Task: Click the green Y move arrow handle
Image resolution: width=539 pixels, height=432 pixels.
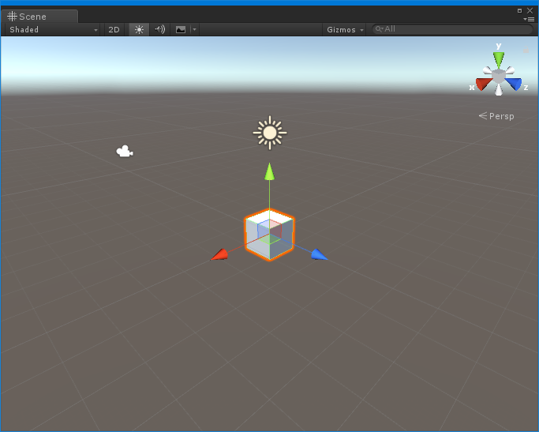Action: (270, 171)
